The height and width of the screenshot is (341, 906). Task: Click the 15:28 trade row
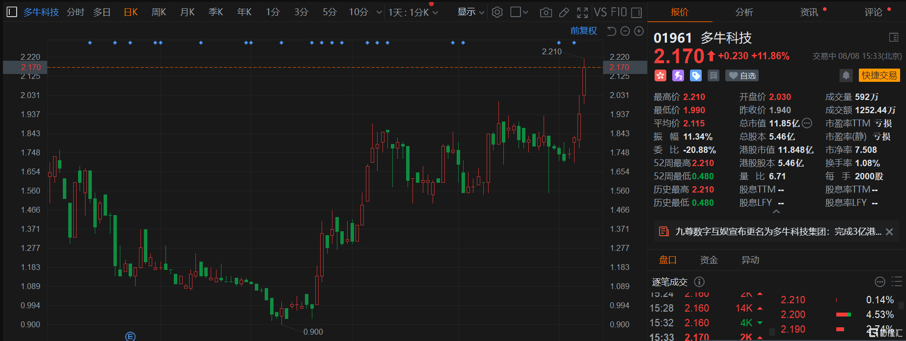707,308
